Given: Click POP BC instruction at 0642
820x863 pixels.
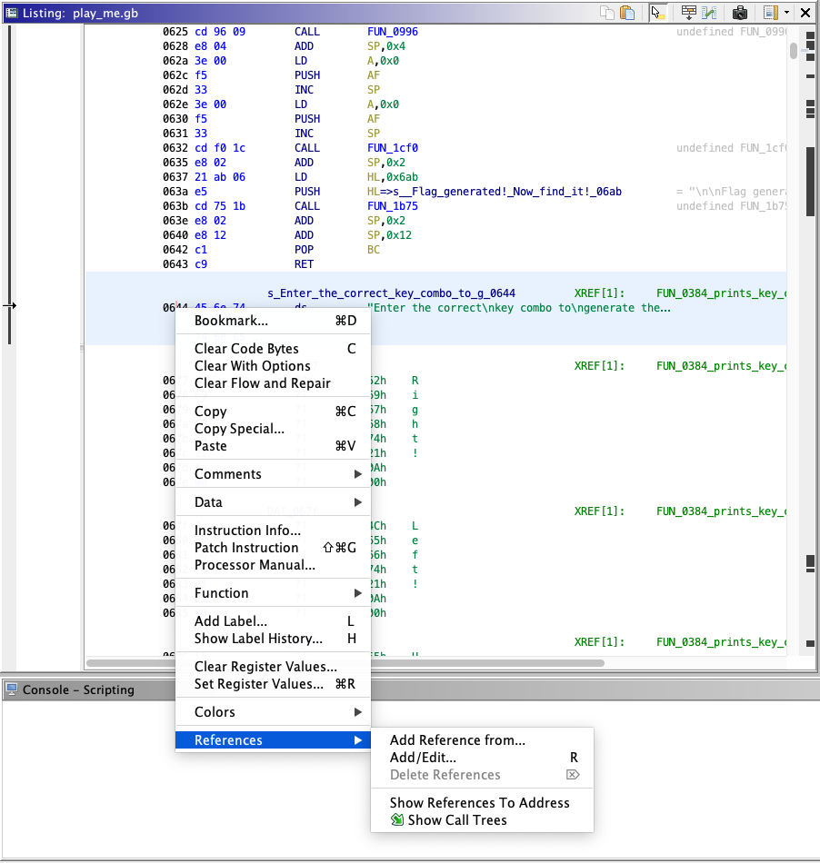Looking at the screenshot, I should (336, 250).
